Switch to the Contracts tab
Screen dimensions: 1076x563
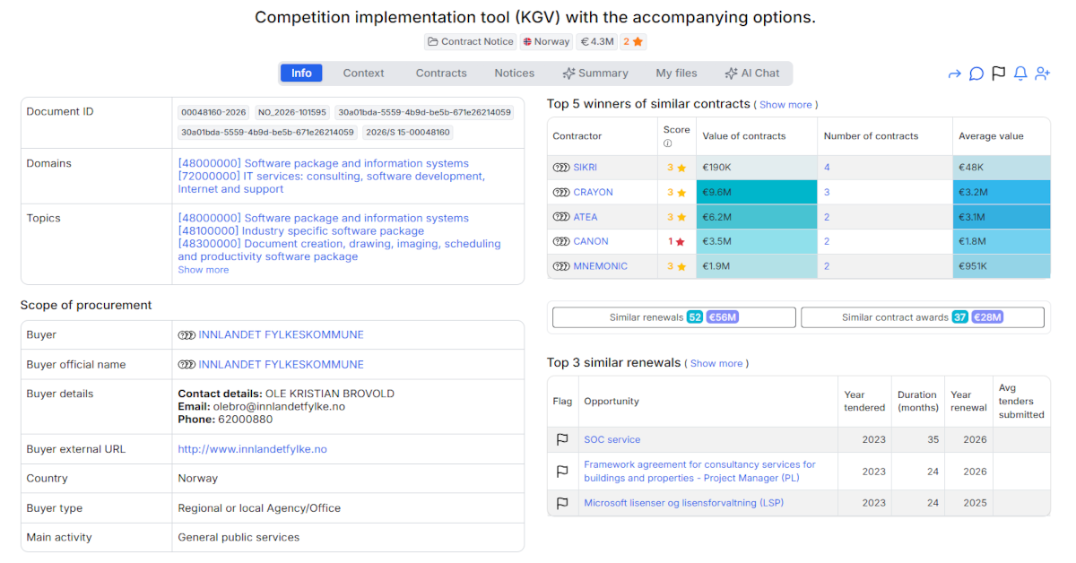coord(441,74)
